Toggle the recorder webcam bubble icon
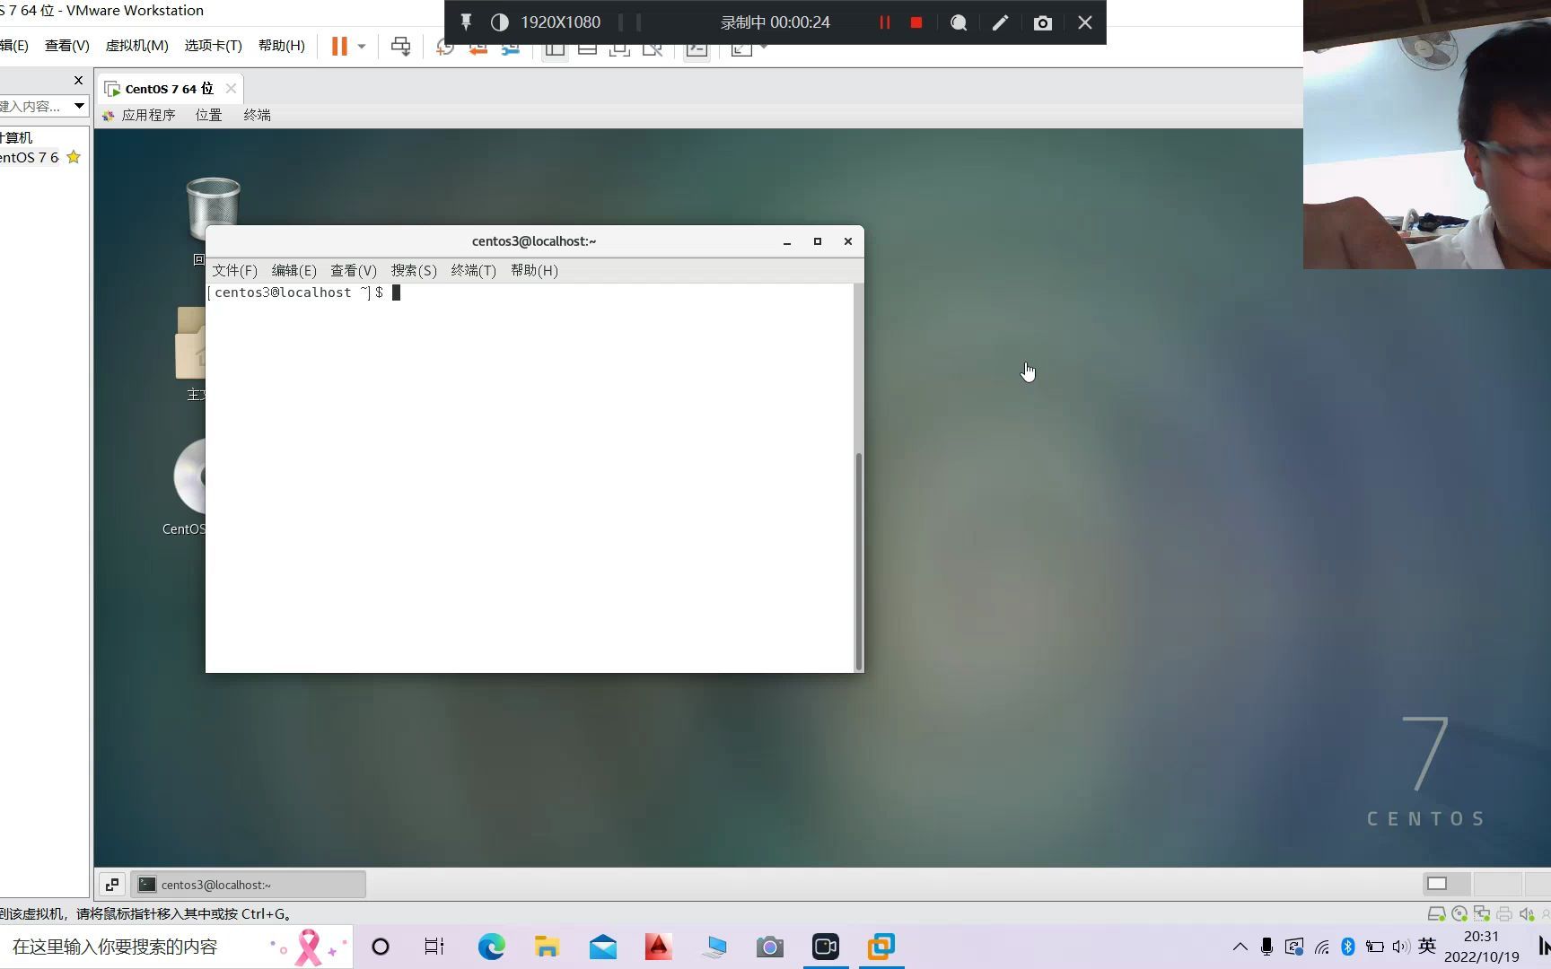1551x969 pixels. (x=959, y=22)
